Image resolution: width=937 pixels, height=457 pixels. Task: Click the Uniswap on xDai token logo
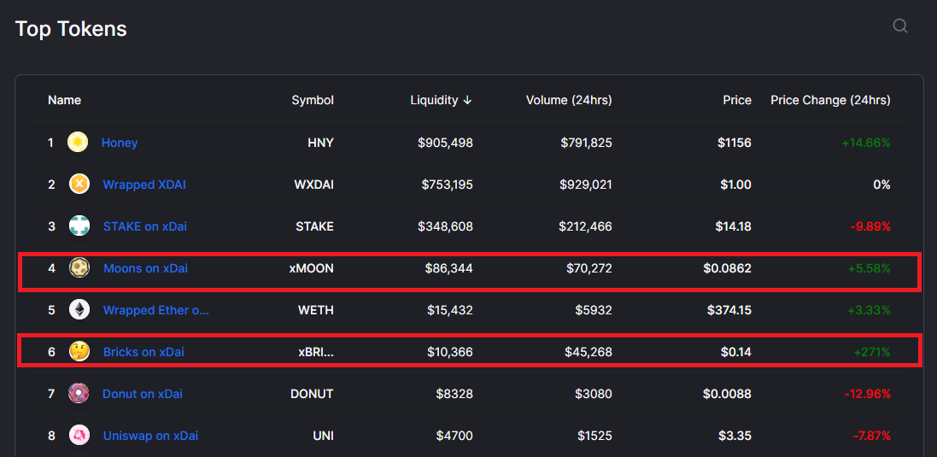click(x=79, y=436)
